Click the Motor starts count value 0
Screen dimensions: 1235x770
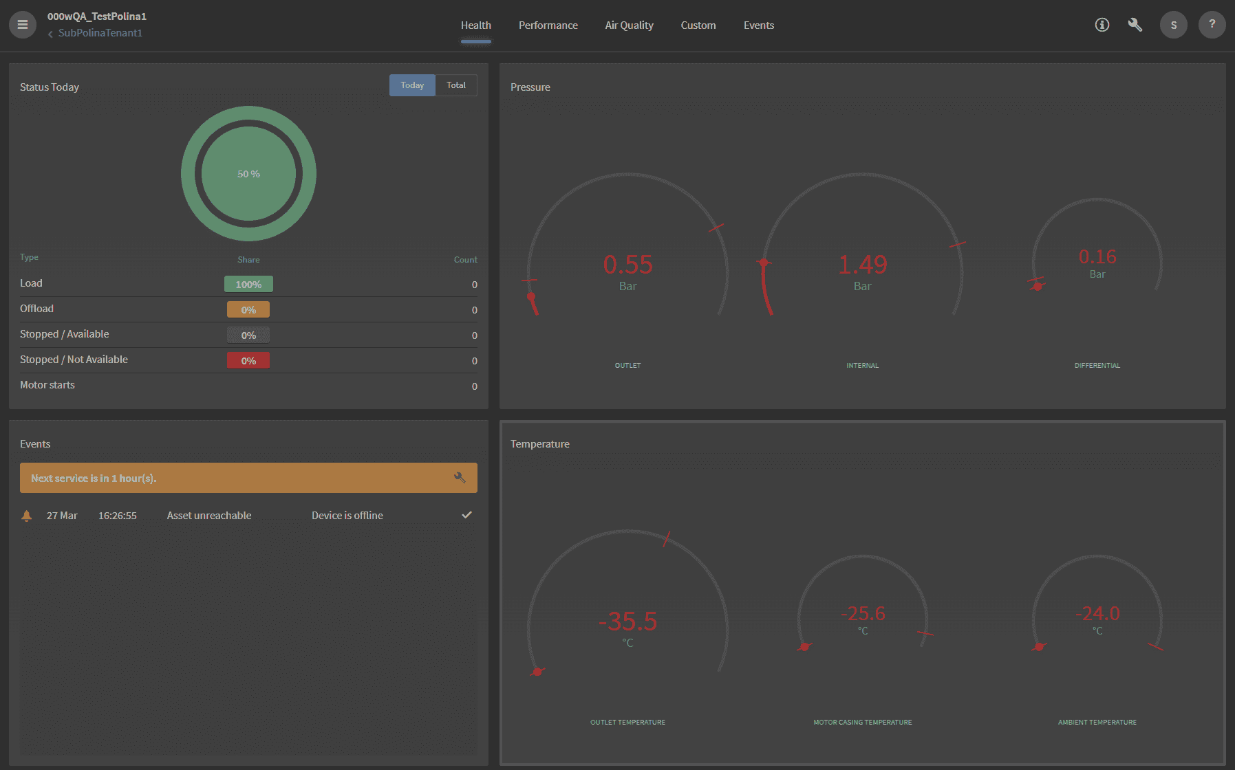474,386
